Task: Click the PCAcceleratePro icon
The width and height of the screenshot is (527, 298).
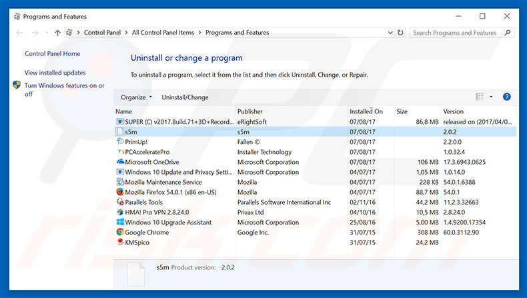Action: tap(121, 152)
